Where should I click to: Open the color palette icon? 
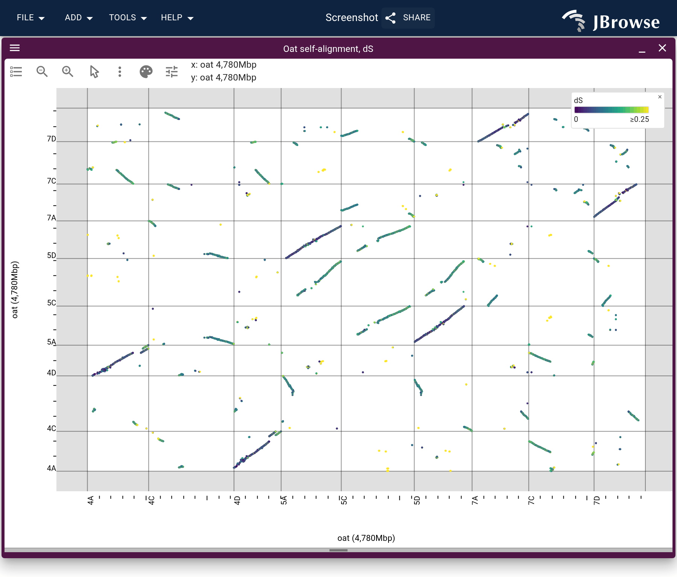[x=146, y=71]
